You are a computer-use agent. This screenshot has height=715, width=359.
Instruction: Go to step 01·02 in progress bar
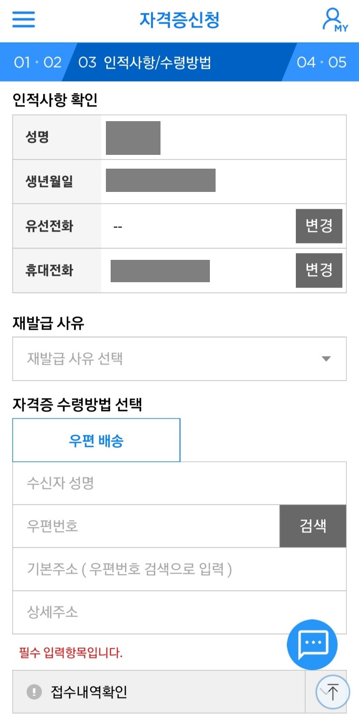35,62
